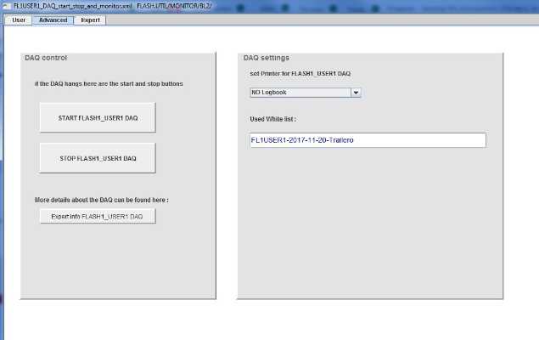Open Expert info FLASH1_USER1 DAQ
The height and width of the screenshot is (340, 539).
(98, 217)
